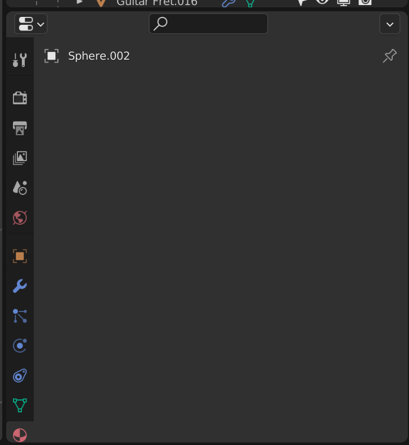Open green Object Data mesh tab
The height and width of the screenshot is (445, 409).
click(20, 405)
